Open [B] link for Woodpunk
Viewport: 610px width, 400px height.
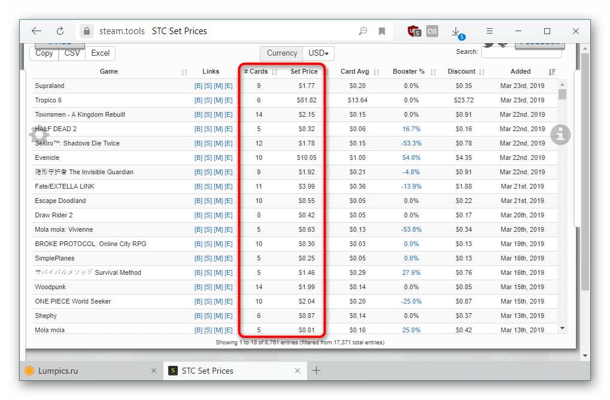pos(198,287)
